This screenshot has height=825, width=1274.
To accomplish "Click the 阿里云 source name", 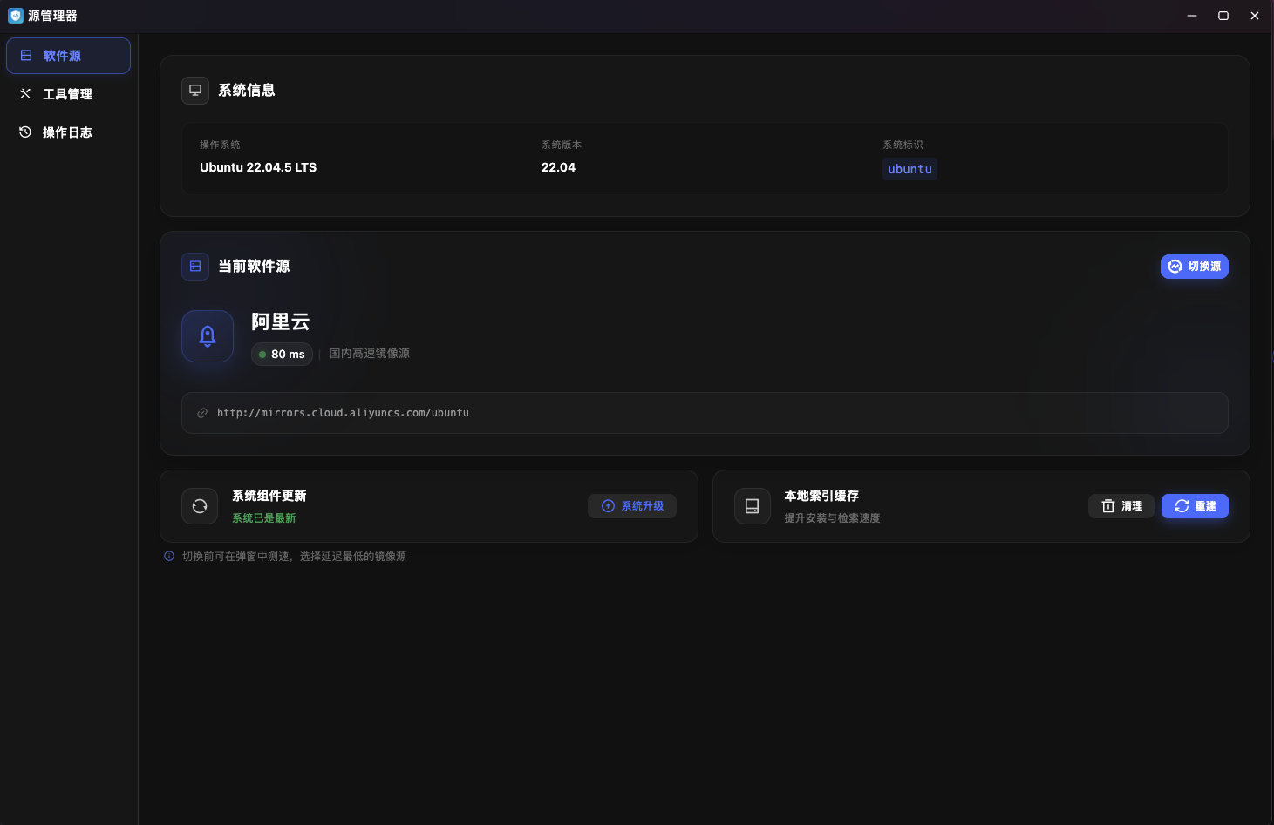I will click(281, 322).
